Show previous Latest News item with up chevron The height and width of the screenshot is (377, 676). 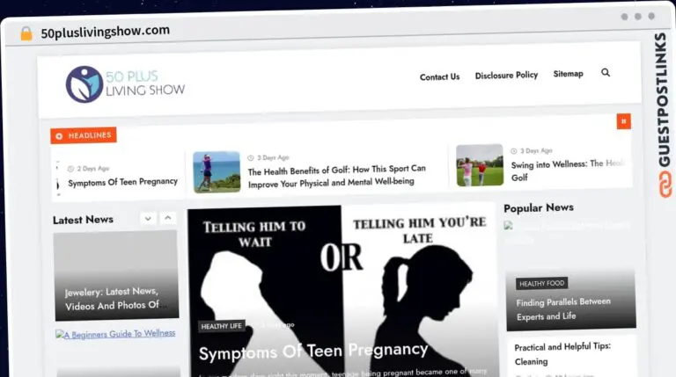pos(168,218)
